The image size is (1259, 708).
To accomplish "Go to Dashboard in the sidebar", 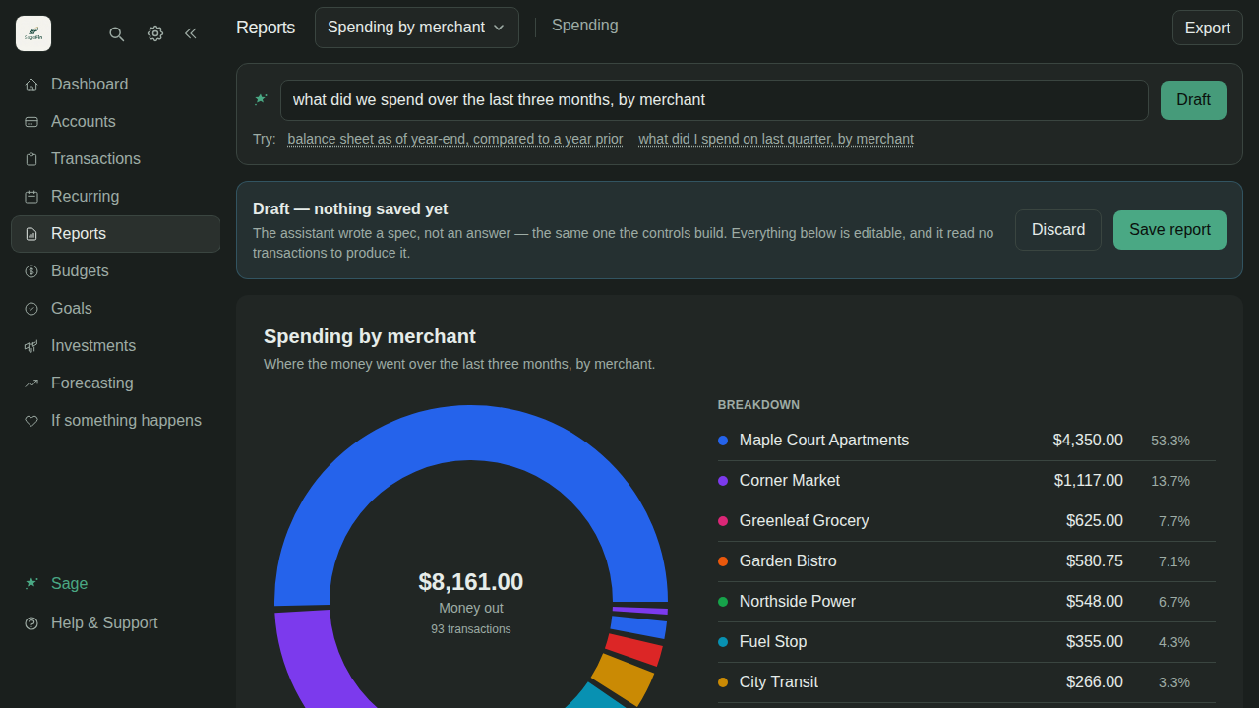I will point(115,85).
